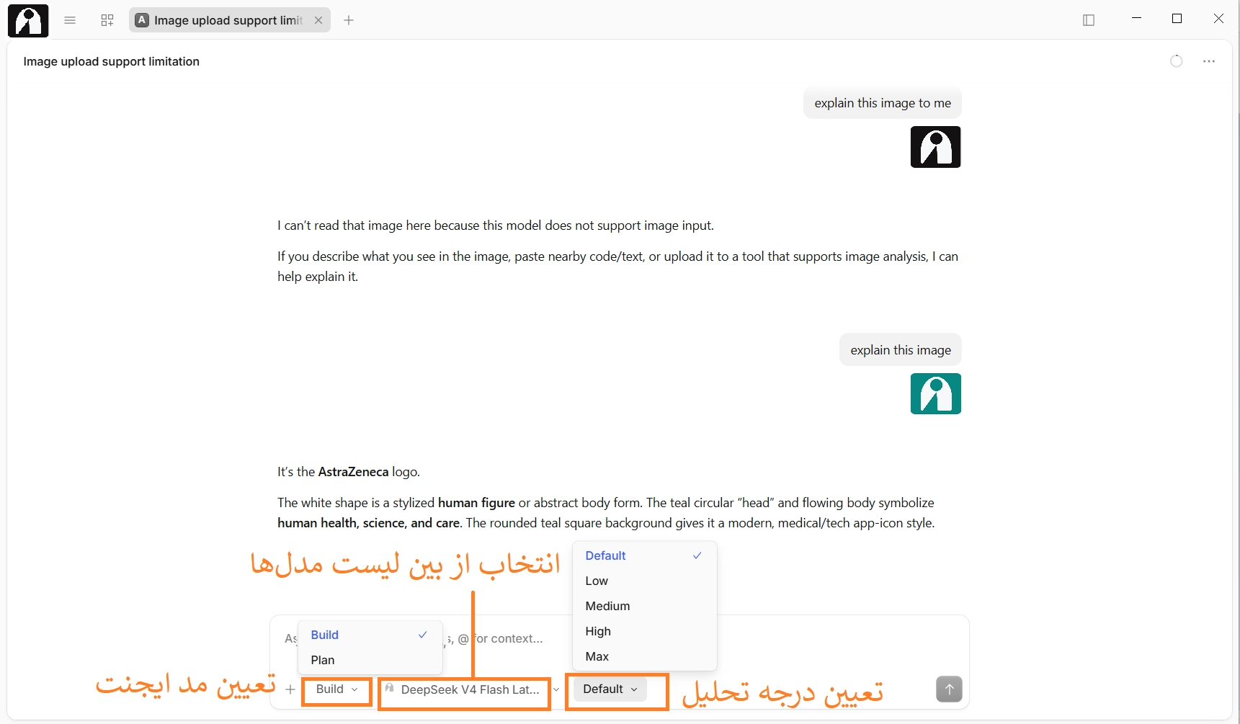Viewport: 1240px width, 724px height.
Task: Open the hamburger menu icon
Action: pyautogui.click(x=70, y=20)
